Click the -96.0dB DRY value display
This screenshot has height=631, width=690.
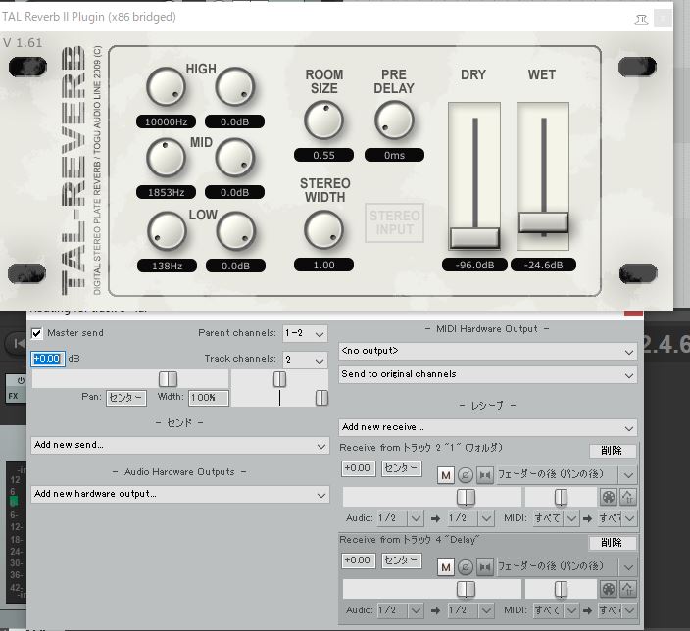click(x=474, y=265)
